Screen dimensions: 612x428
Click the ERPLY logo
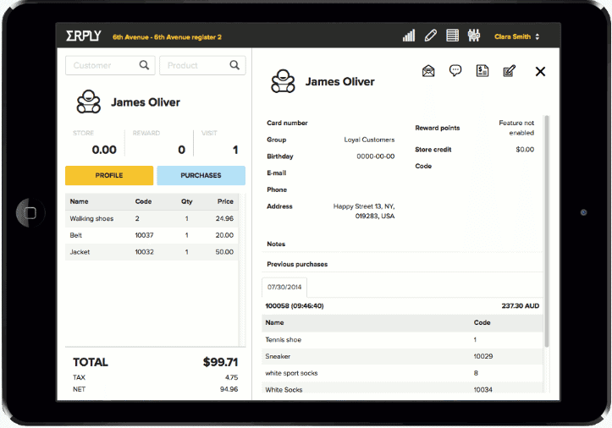[84, 36]
